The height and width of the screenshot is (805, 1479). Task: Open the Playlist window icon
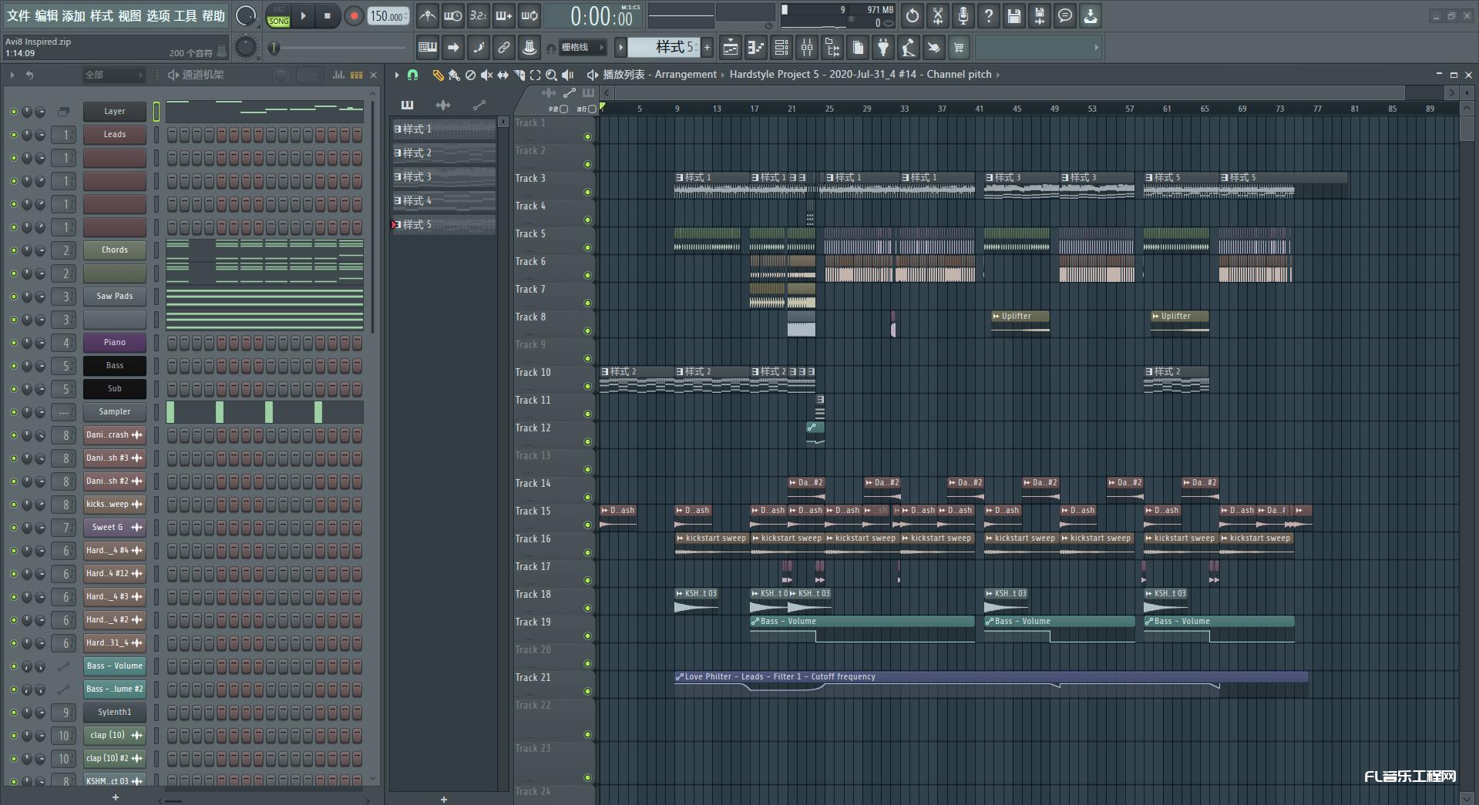731,48
